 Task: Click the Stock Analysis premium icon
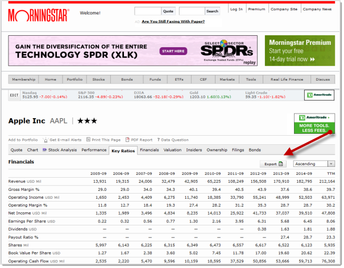pyautogui.click(x=44, y=150)
